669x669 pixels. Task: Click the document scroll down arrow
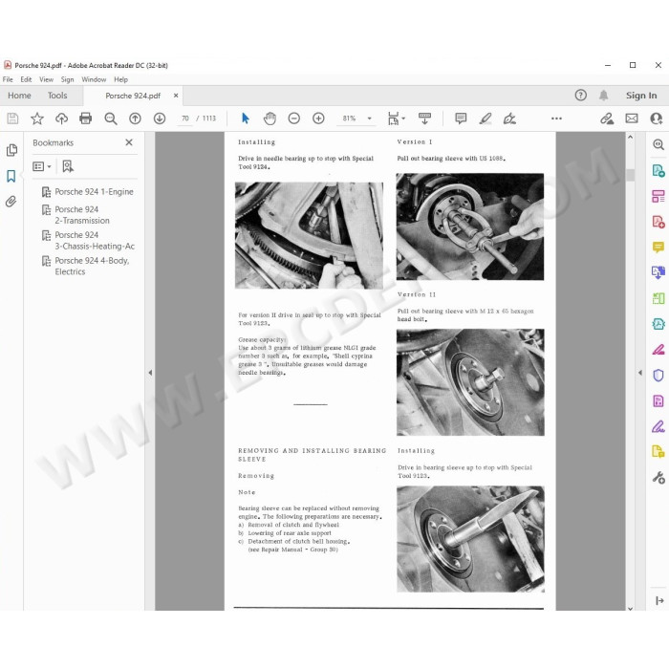(630, 609)
